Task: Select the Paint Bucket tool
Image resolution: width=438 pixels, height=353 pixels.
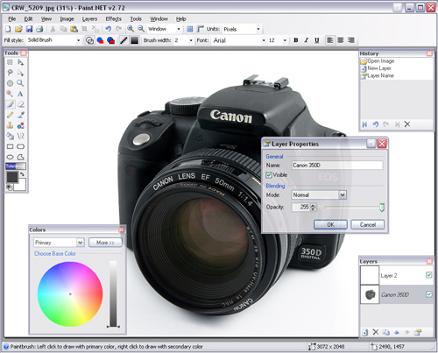Action: pyautogui.click(x=10, y=136)
